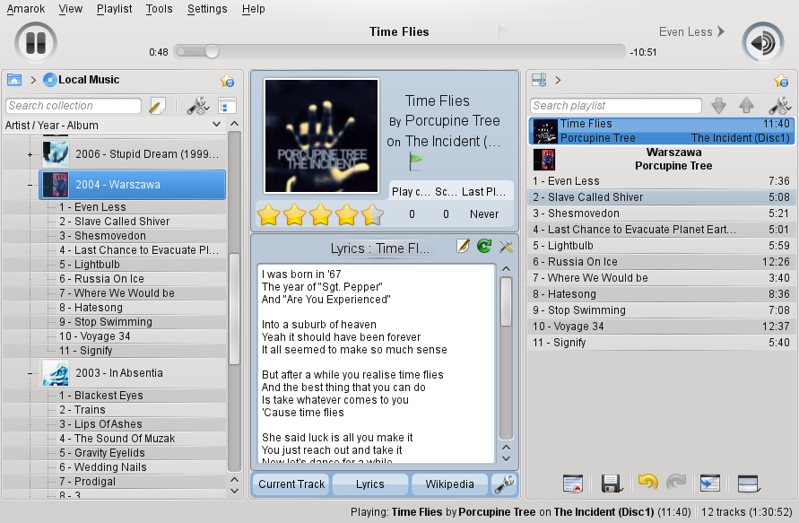Open context applets configuration wrench
Image resolution: width=799 pixels, height=523 pixels.
click(x=505, y=484)
